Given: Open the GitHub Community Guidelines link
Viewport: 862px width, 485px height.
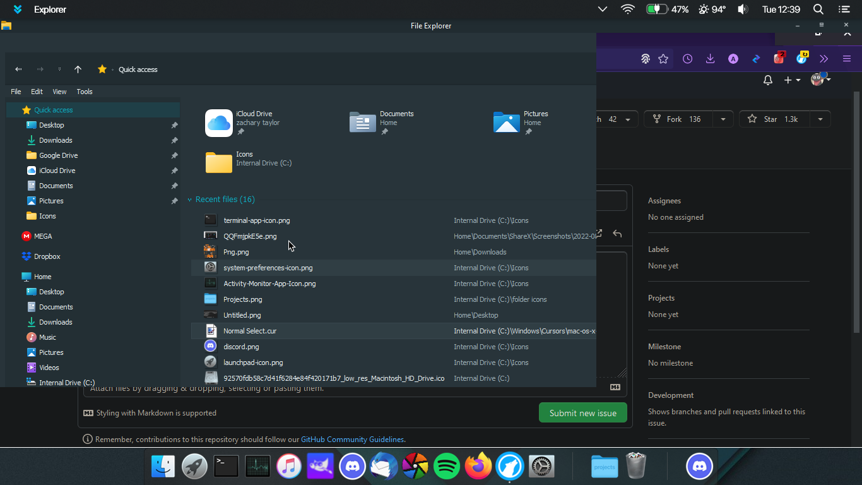Looking at the screenshot, I should pyautogui.click(x=352, y=439).
